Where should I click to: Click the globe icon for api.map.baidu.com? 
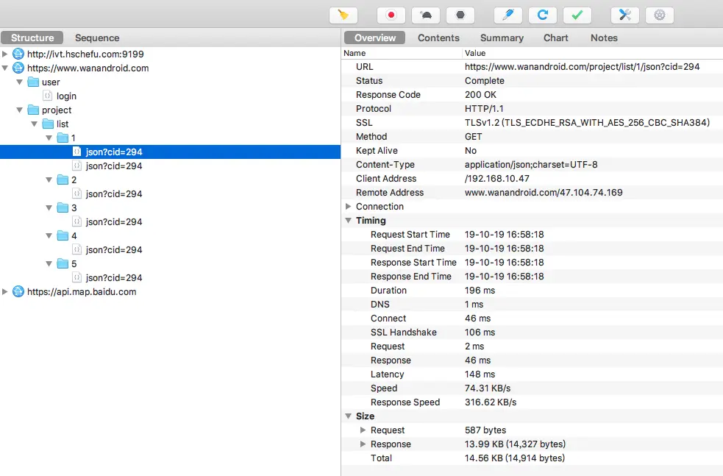[18, 291]
